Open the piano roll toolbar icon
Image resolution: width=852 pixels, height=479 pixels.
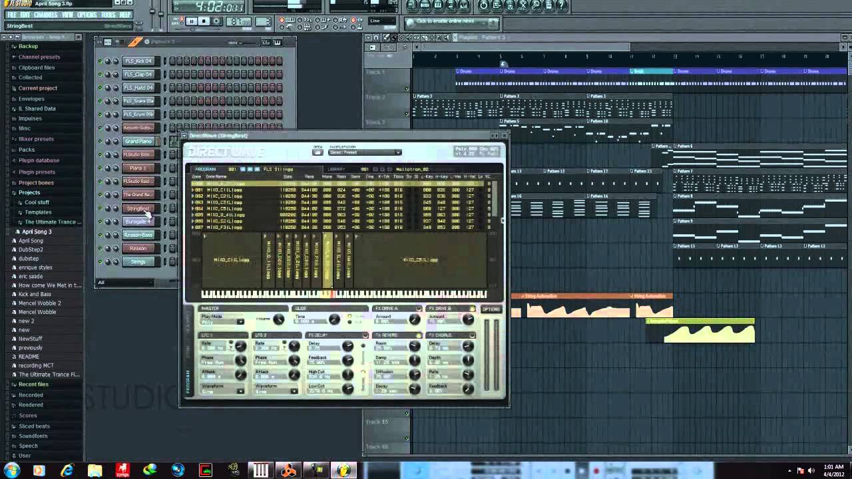438,5
